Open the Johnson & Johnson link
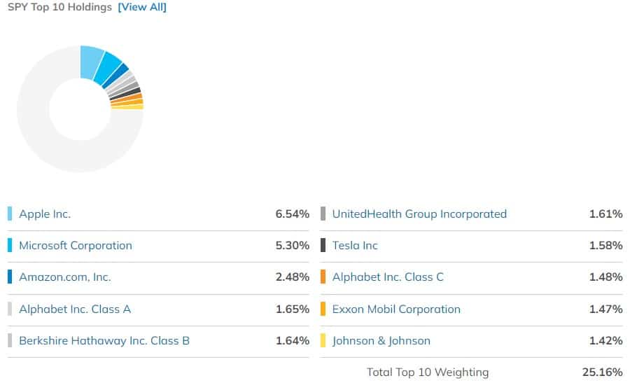This screenshot has height=383, width=644. point(381,340)
